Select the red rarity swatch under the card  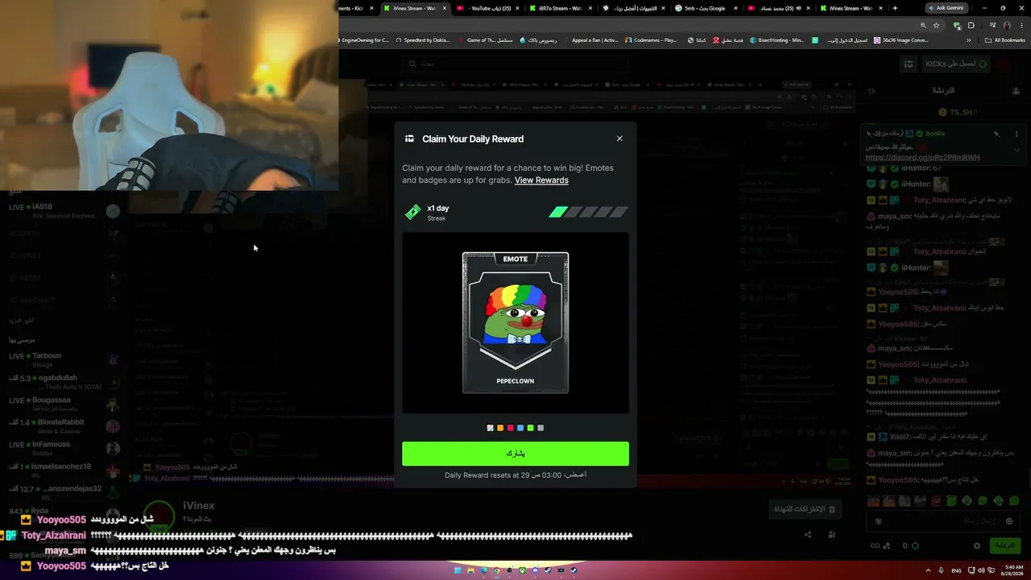pos(510,428)
